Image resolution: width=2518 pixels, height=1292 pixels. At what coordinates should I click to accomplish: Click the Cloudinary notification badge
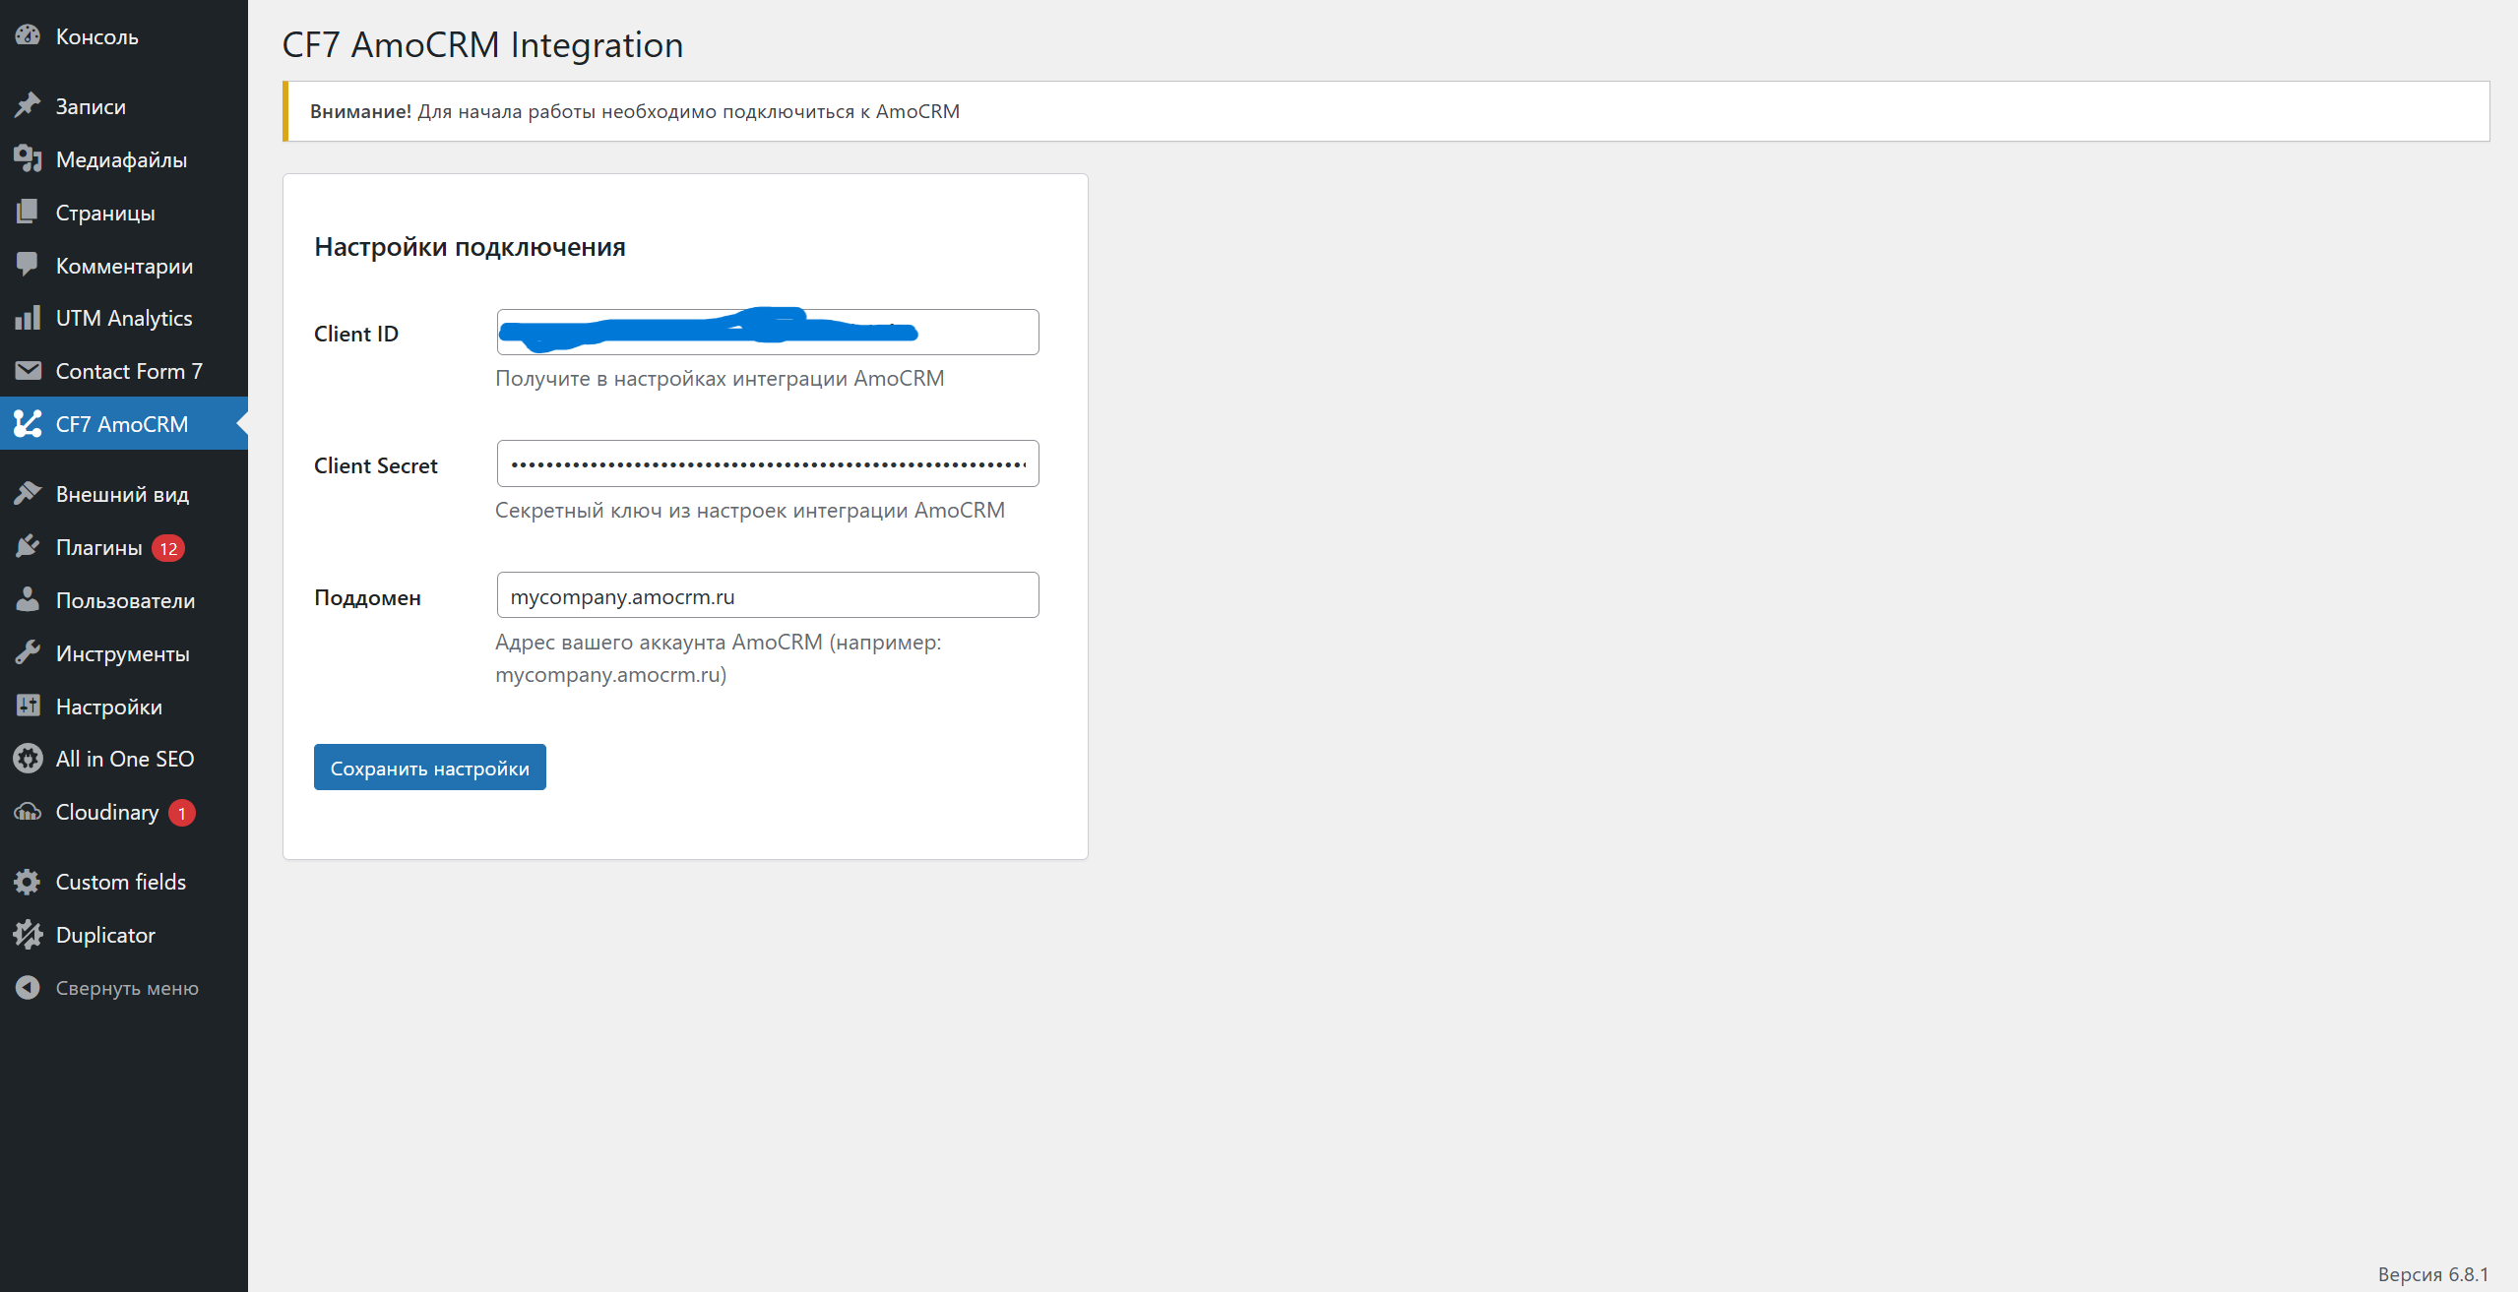point(182,813)
